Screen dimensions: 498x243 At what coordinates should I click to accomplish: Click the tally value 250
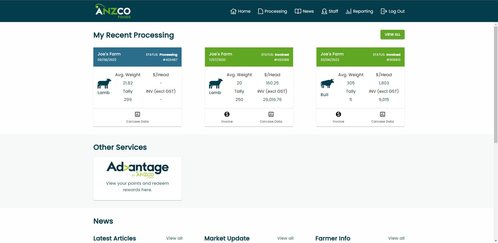(x=239, y=99)
